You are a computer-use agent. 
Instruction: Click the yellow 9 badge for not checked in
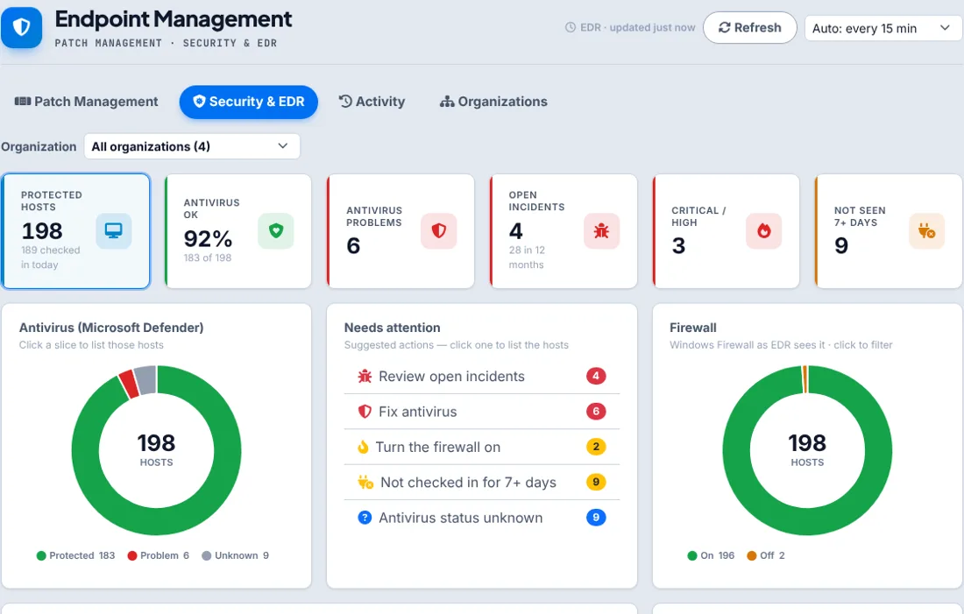(x=596, y=482)
